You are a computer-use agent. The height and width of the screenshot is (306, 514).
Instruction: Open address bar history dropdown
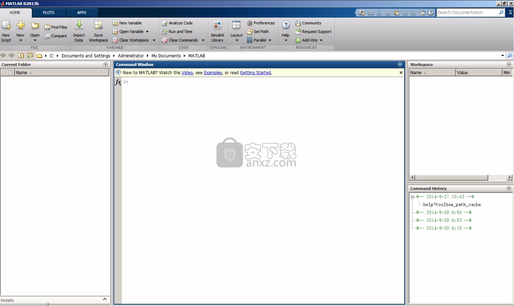(503, 56)
